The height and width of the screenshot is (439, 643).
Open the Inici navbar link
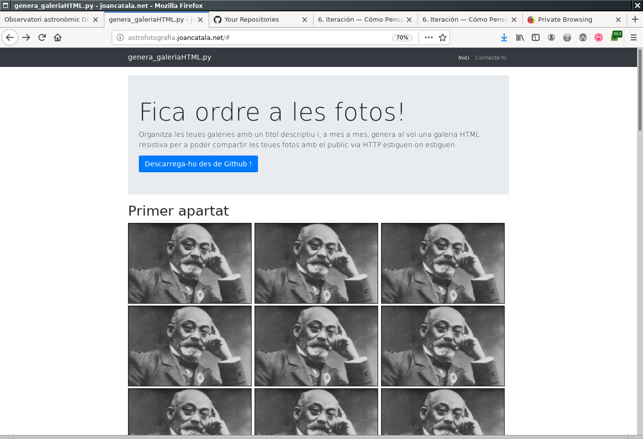tap(464, 58)
